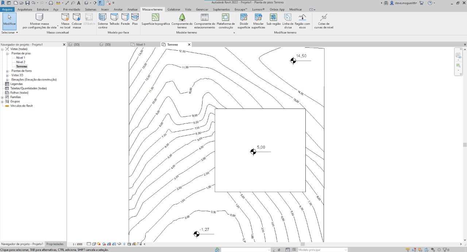Image resolution: width=467 pixels, height=252 pixels.
Task: Select Região com eixos tool
Action: pyautogui.click(x=302, y=21)
